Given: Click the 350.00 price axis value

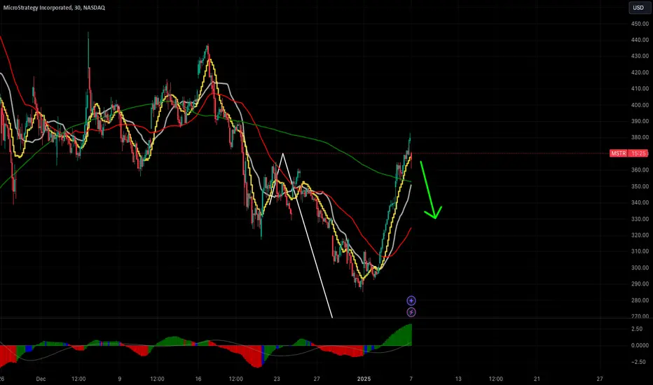Looking at the screenshot, I should tap(640, 186).
